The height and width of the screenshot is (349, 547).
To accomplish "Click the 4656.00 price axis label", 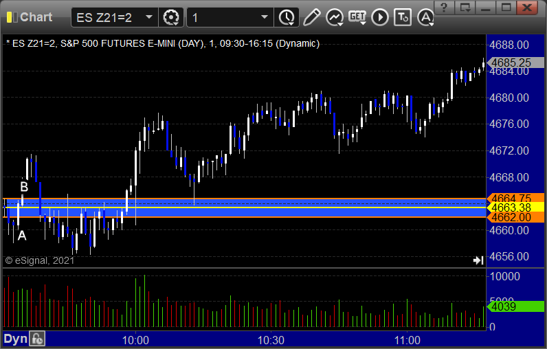I will (x=509, y=257).
